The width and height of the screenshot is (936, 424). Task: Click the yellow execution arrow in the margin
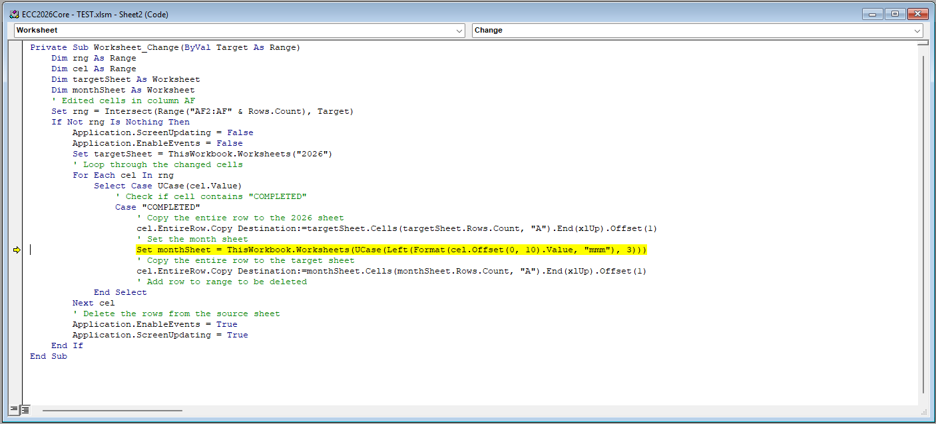click(15, 250)
